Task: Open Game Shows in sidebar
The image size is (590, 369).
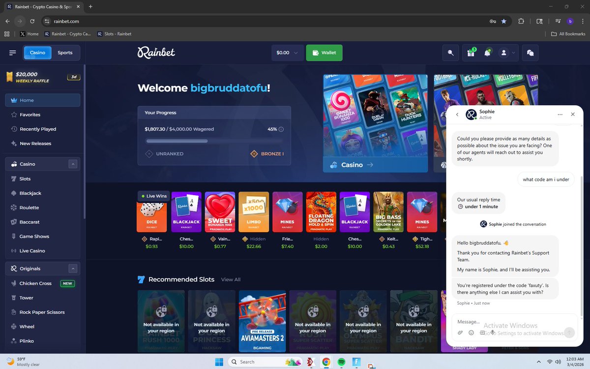Action: tap(43, 236)
